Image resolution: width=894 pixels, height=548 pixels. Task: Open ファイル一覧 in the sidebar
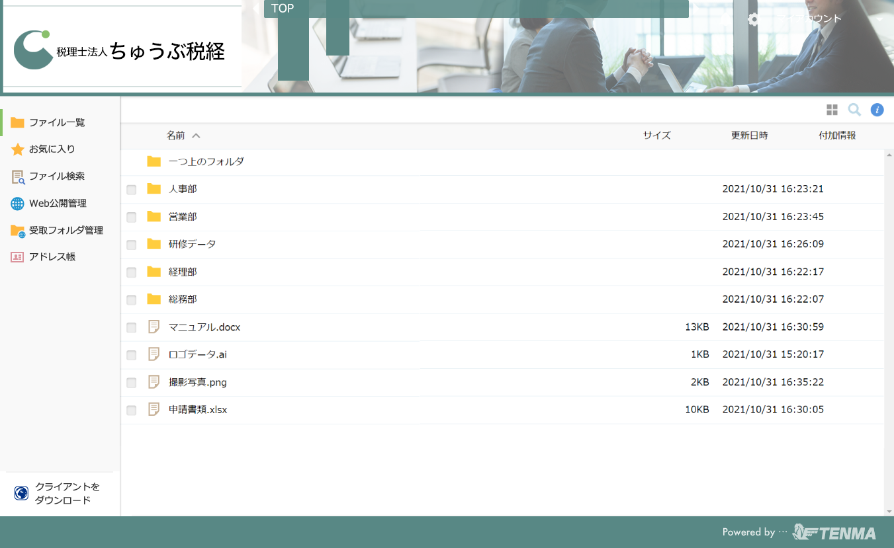coord(57,122)
